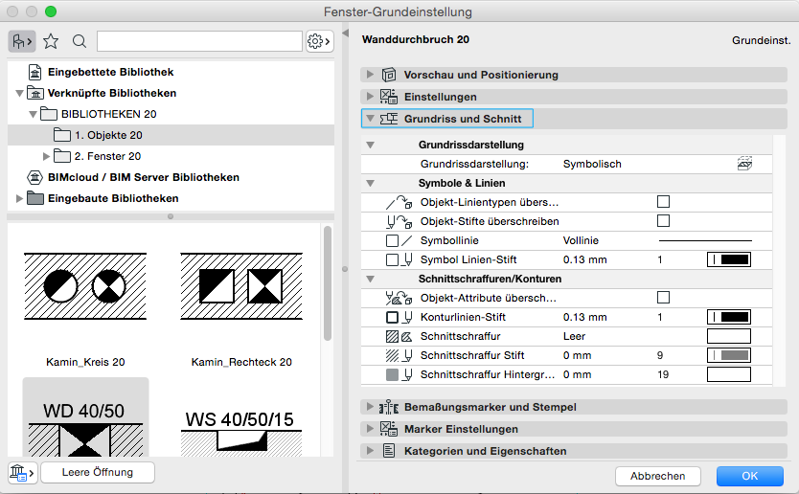799x494 pixels.
Task: Expand the 2. Fenster 20 folder
Action: click(x=46, y=156)
